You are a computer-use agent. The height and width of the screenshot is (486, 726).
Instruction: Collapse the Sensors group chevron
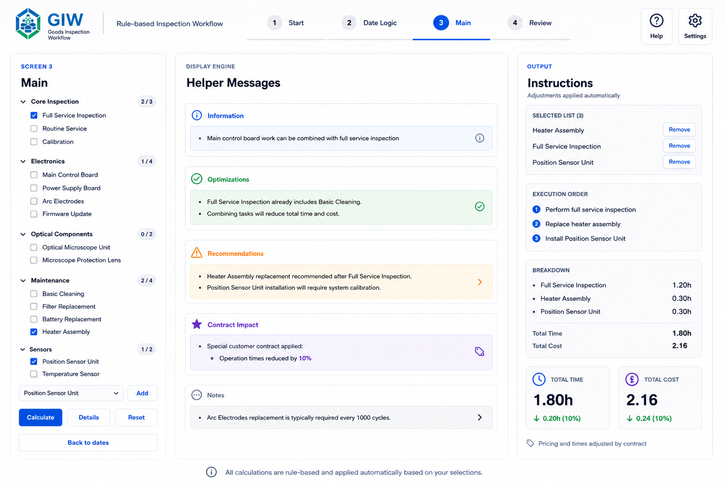point(23,349)
